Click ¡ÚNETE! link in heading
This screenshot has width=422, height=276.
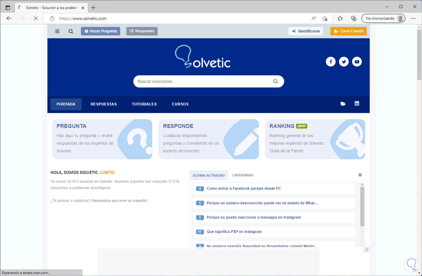pos(107,172)
